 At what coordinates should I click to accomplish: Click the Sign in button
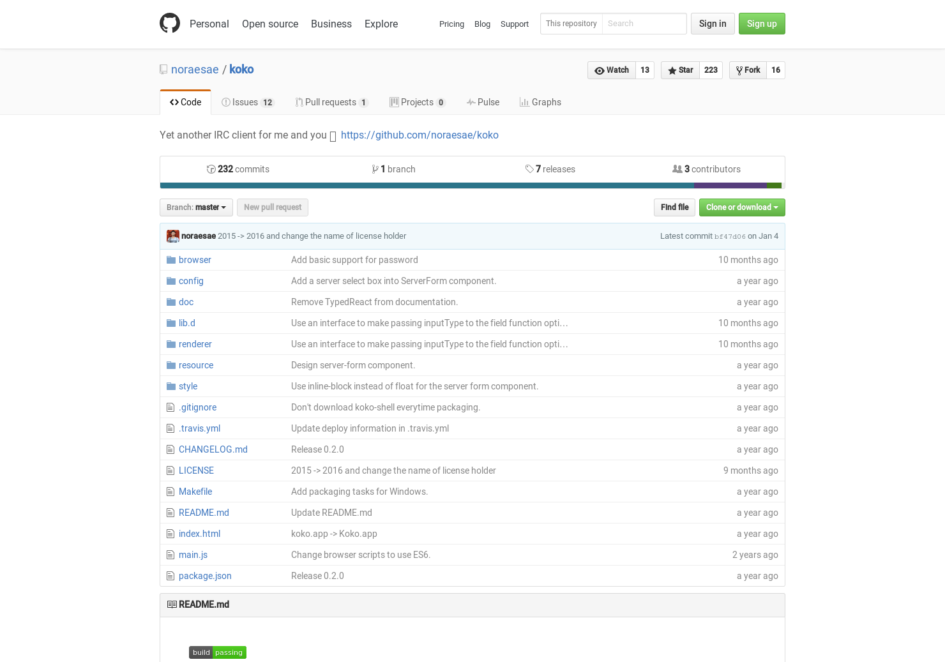(x=713, y=24)
